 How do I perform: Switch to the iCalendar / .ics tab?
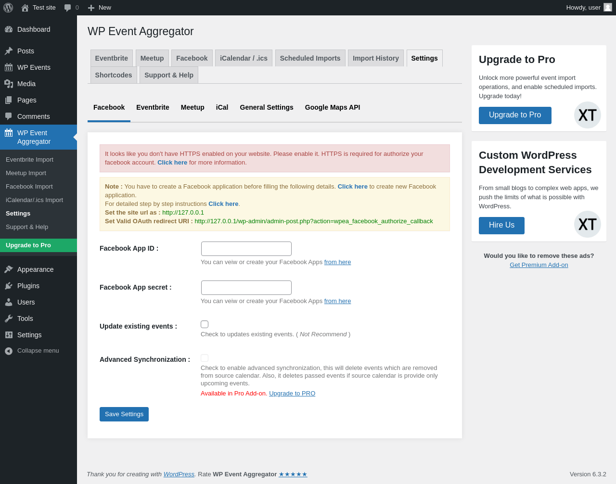[x=244, y=58]
